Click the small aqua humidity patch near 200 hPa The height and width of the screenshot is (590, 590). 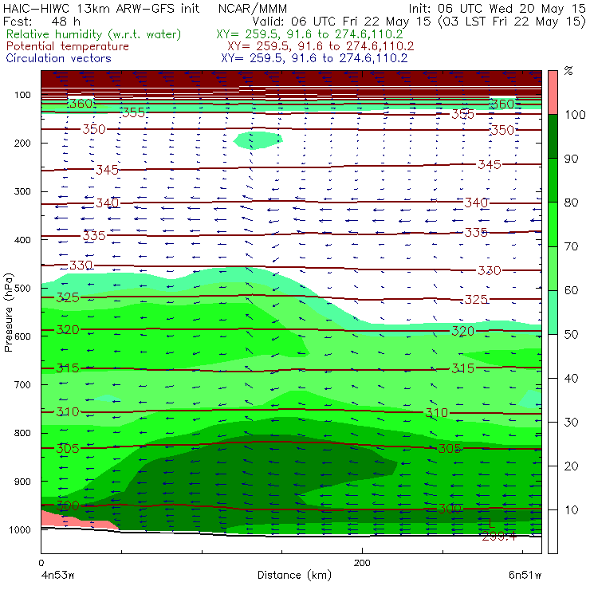pos(258,140)
